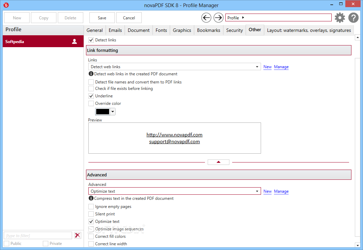The height and width of the screenshot is (250, 363).
Task: Switch to the Emails tab
Action: tap(115, 30)
